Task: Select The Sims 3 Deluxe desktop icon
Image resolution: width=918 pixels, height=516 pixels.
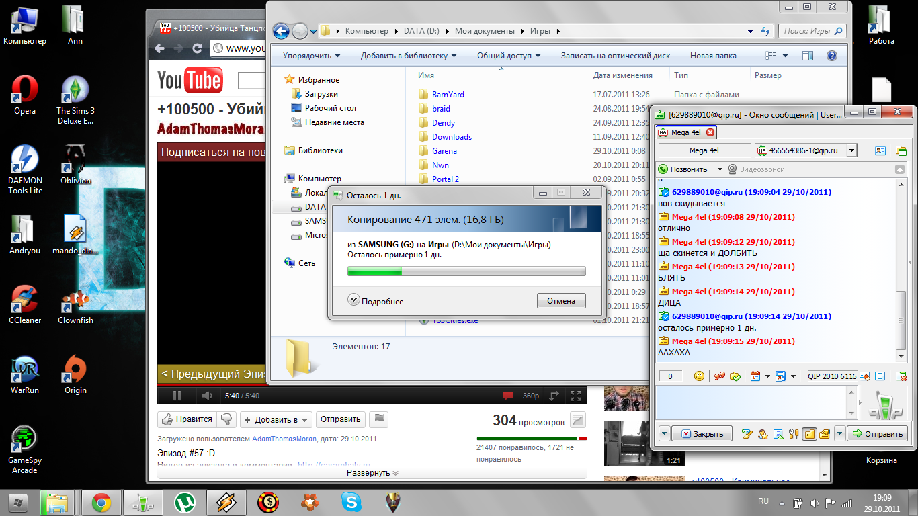Action: coord(75,101)
